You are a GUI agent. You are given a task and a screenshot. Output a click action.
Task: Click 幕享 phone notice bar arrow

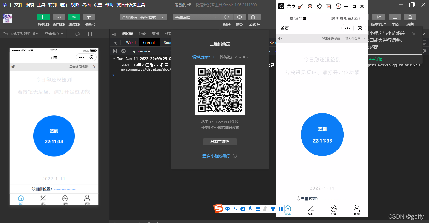(364, 38)
